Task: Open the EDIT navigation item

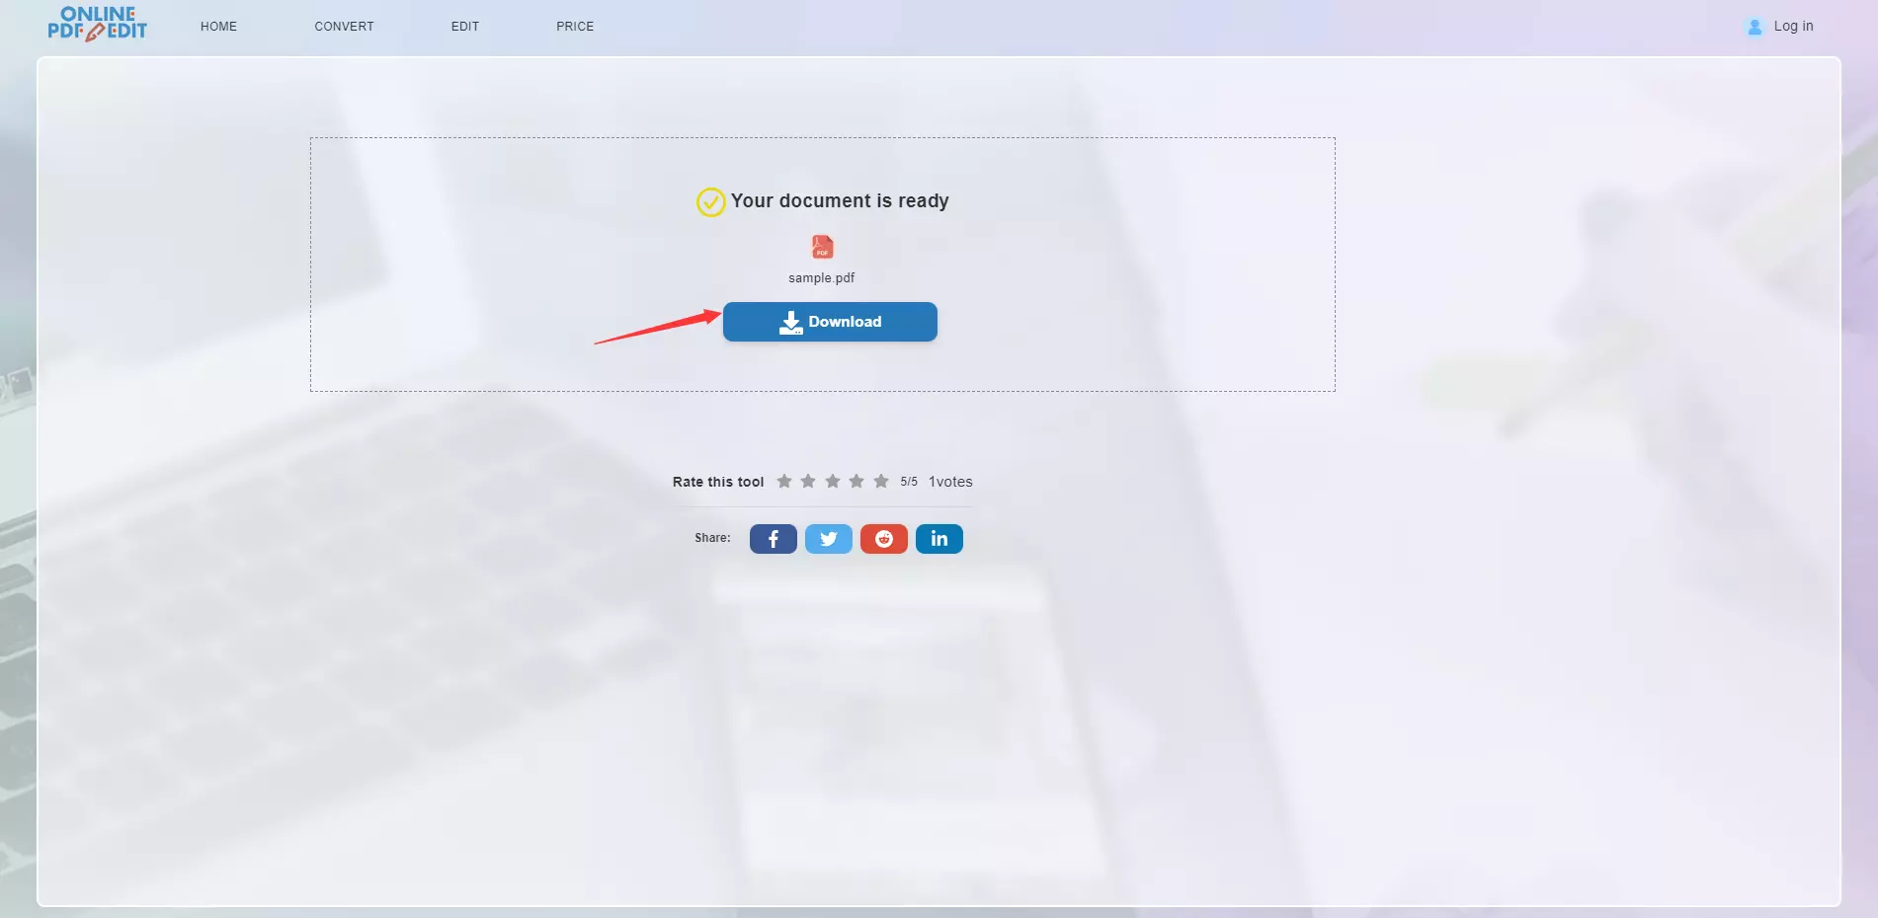Action: (464, 27)
